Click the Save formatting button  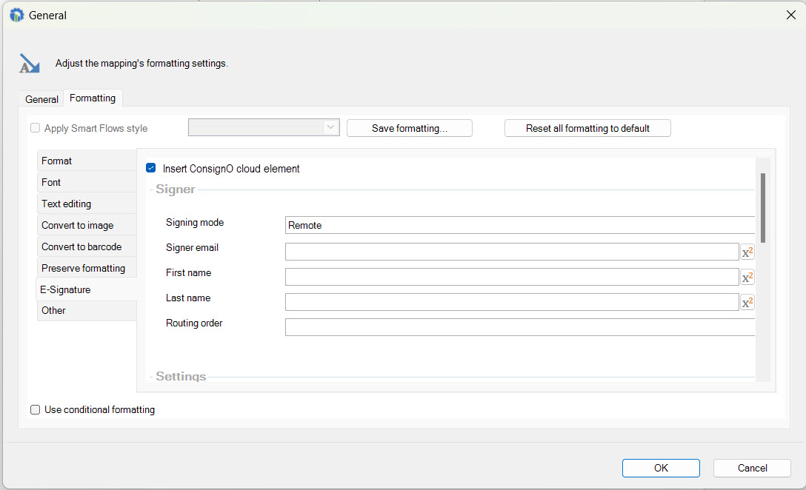click(410, 128)
